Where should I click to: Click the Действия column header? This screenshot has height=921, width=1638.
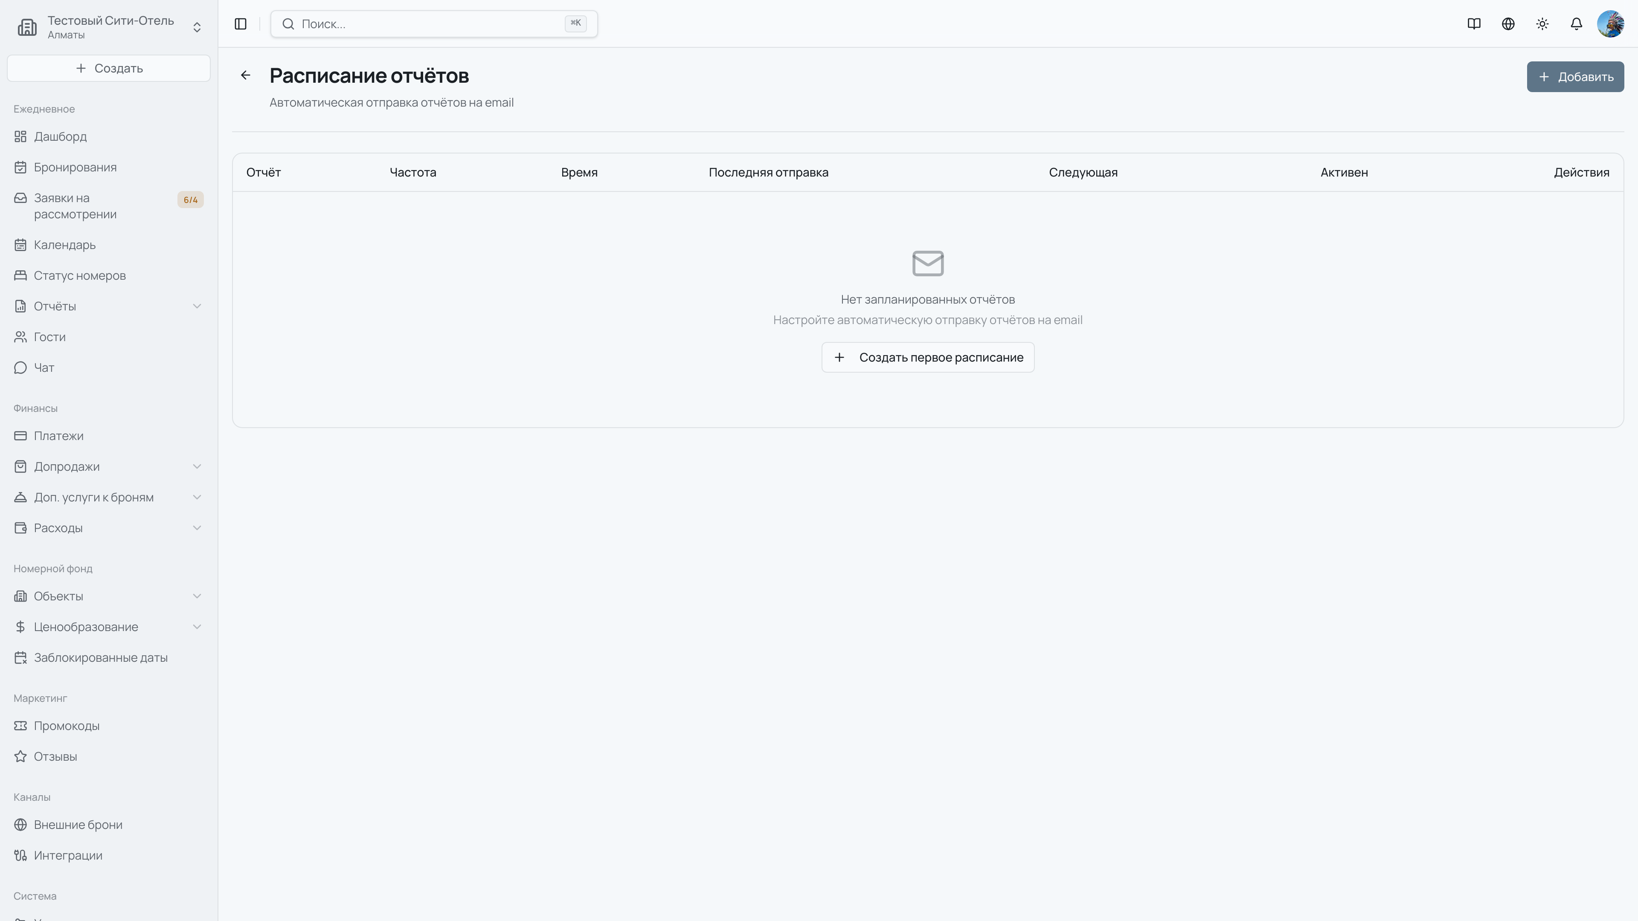[1581, 172]
